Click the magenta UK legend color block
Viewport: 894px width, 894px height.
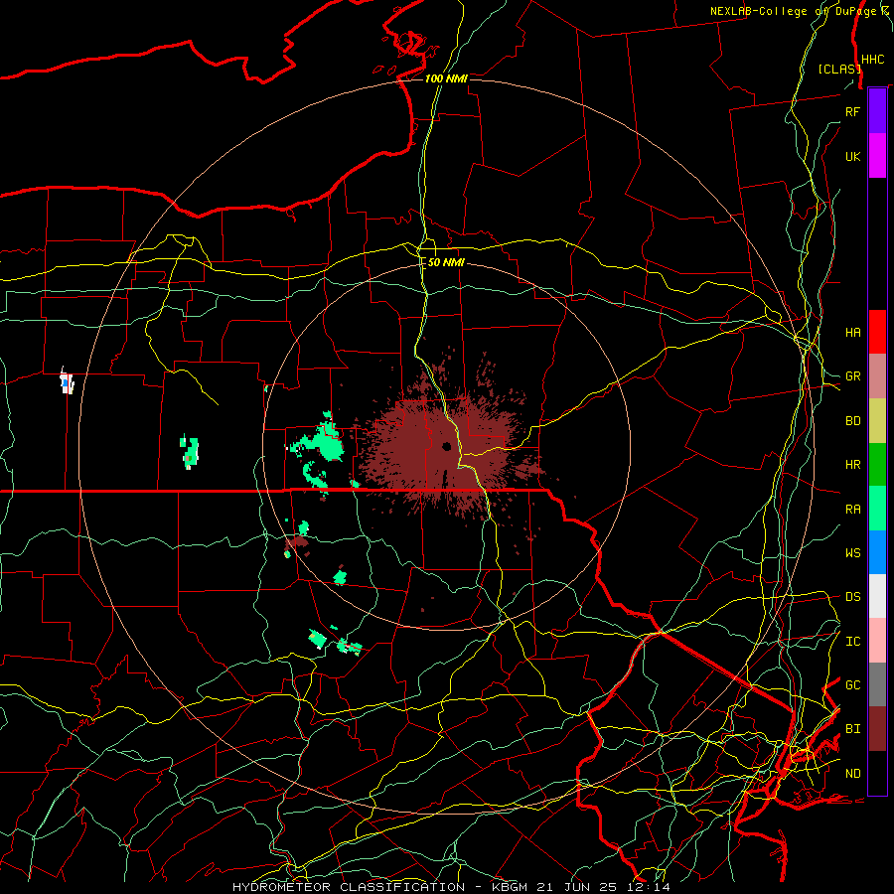(877, 156)
